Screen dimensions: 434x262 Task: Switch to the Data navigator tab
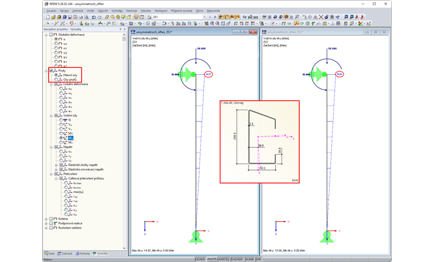point(50,253)
